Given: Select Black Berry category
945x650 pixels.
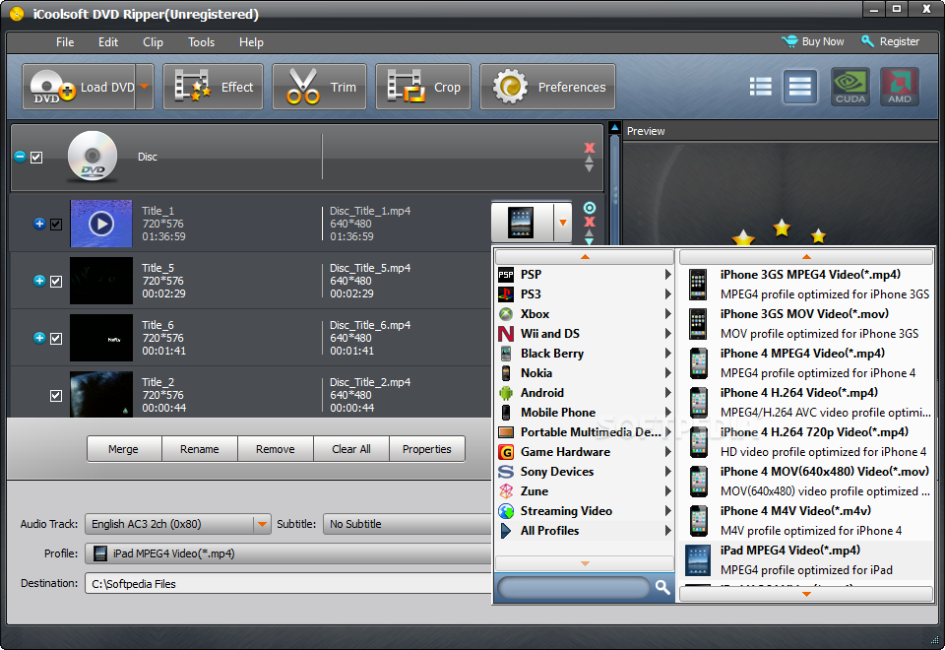Looking at the screenshot, I should tap(584, 354).
